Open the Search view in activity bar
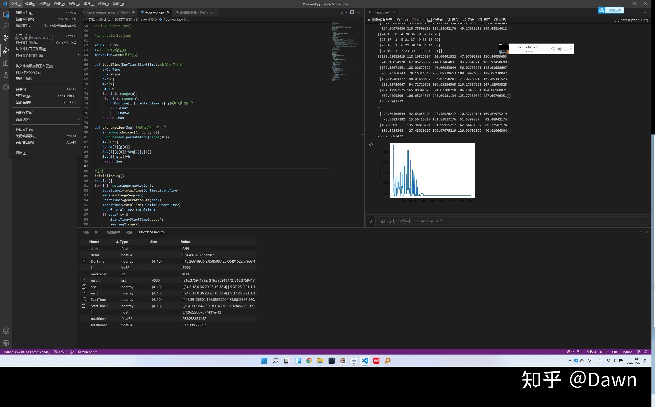Image resolution: width=655 pixels, height=407 pixels. tap(6, 26)
